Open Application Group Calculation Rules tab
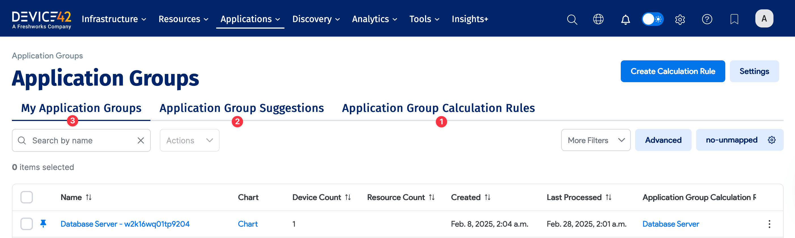795x238 pixels. tap(438, 108)
